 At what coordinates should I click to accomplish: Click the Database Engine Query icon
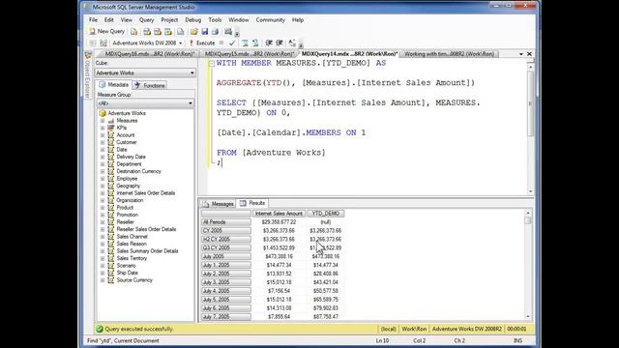(134, 32)
